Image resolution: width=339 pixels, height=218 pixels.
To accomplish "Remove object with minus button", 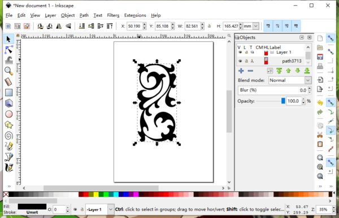I will 250,71.
